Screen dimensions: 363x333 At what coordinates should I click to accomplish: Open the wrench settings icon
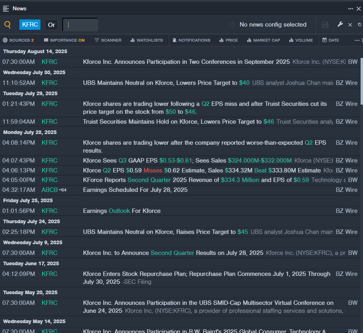(340, 25)
